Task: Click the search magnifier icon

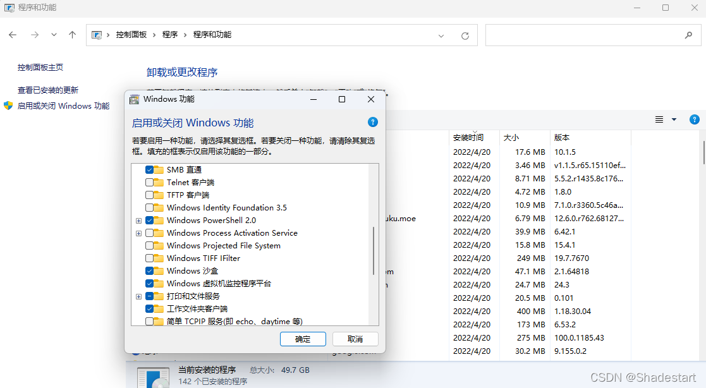Action: coord(688,35)
